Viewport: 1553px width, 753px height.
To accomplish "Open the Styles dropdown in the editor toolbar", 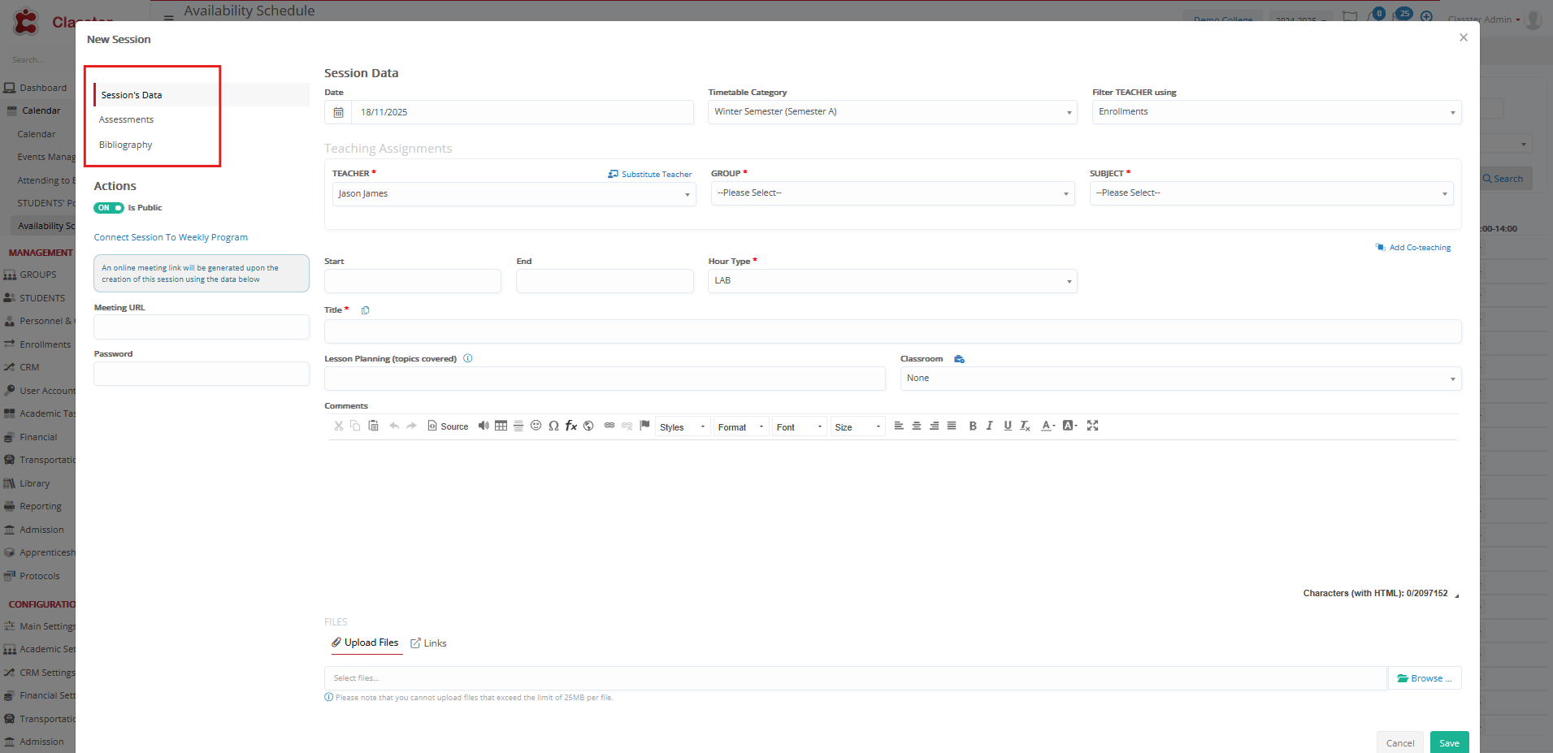I will coord(682,427).
